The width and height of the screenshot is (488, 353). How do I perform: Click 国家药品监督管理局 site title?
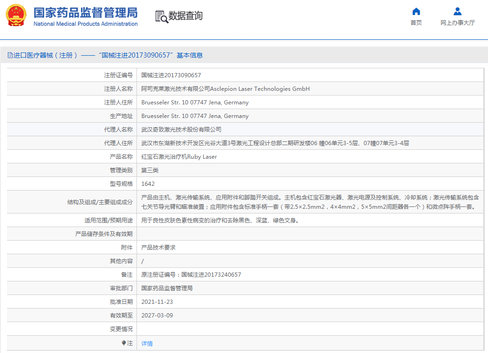86,13
